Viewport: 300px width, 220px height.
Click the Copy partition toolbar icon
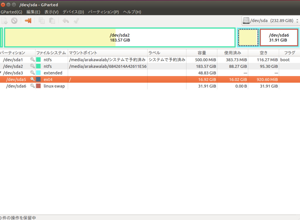point(42,21)
